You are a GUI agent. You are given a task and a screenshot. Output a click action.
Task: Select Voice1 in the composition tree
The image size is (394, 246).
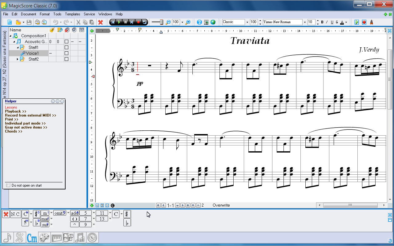32,53
